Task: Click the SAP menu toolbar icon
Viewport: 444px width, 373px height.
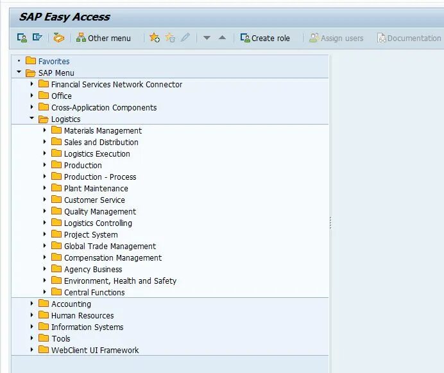Action: [x=37, y=37]
